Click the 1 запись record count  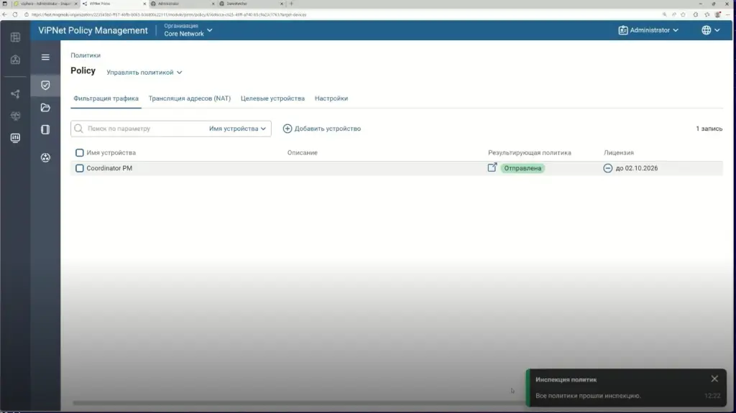click(709, 129)
